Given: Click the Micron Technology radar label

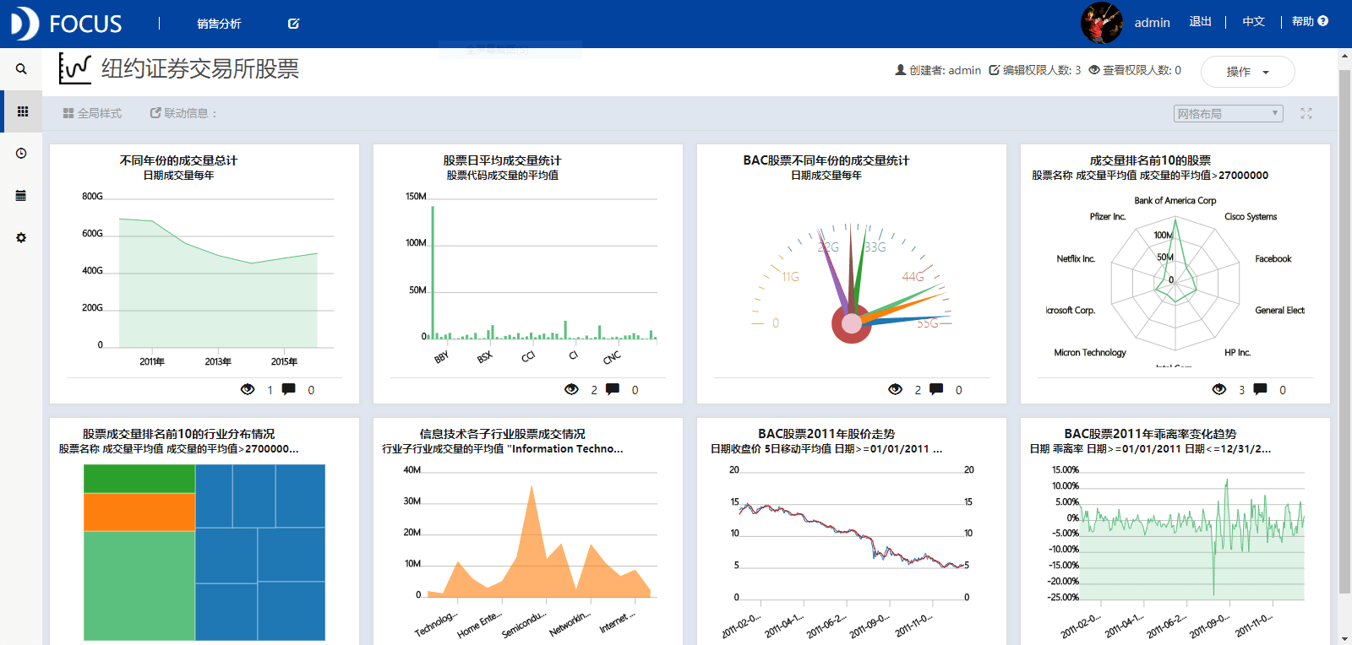Looking at the screenshot, I should [1090, 353].
